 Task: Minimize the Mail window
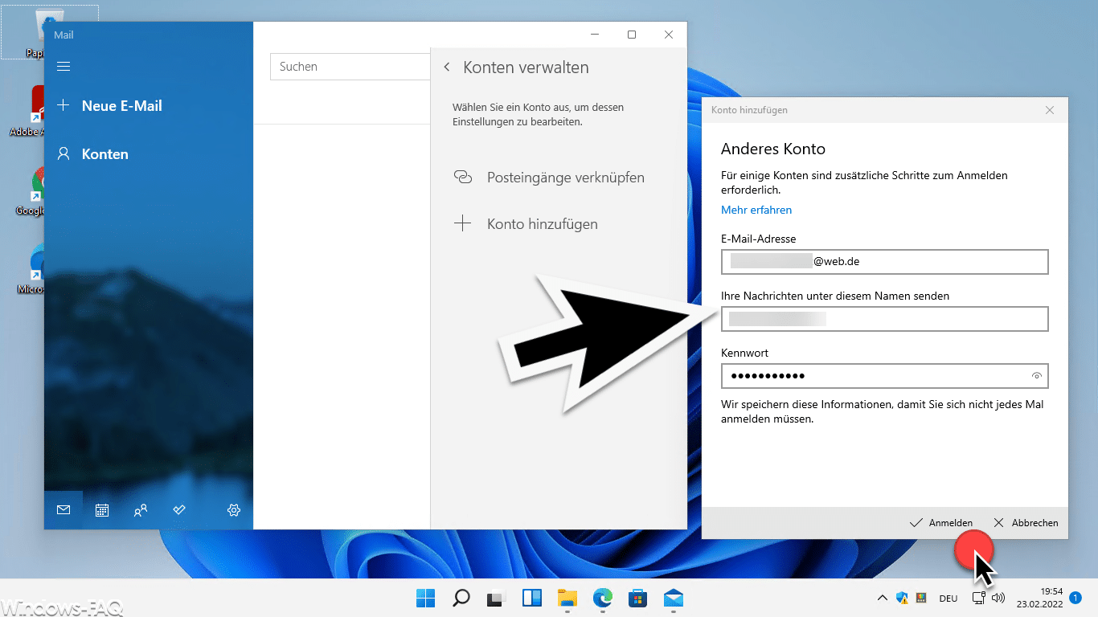tap(595, 35)
